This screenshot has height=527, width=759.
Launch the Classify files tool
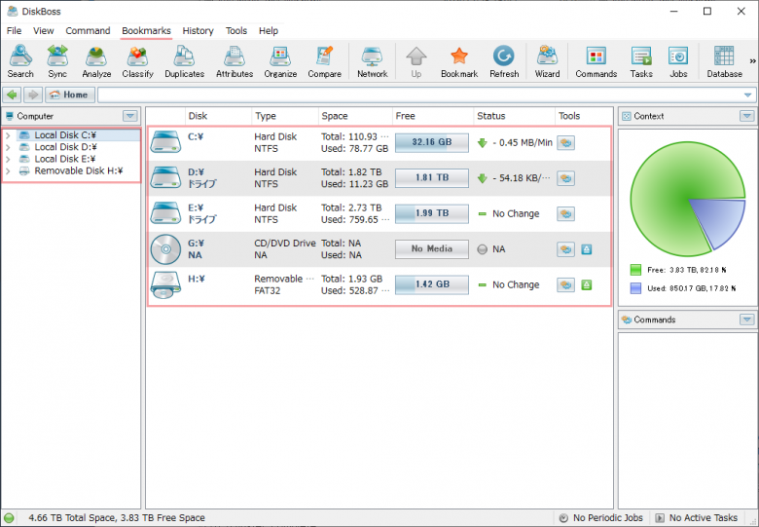(137, 61)
